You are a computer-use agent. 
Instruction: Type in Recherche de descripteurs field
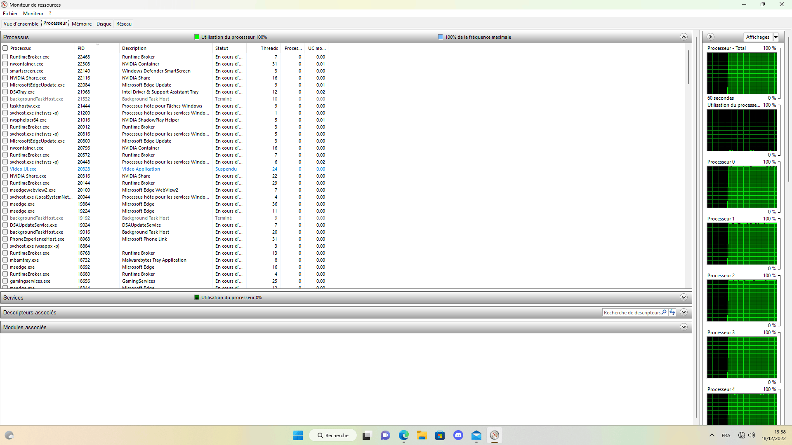tap(631, 312)
